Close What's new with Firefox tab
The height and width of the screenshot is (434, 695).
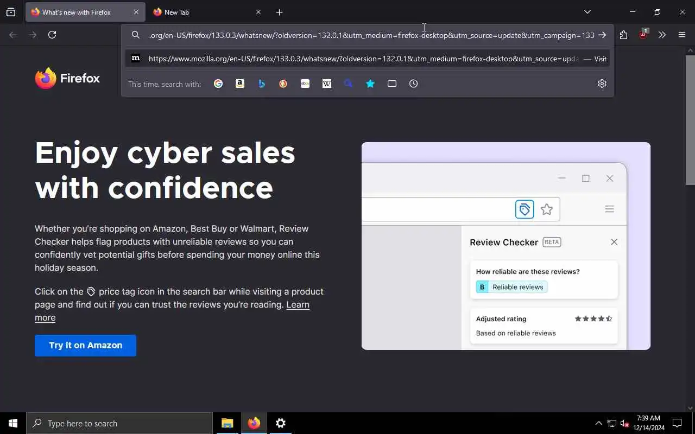pyautogui.click(x=136, y=12)
